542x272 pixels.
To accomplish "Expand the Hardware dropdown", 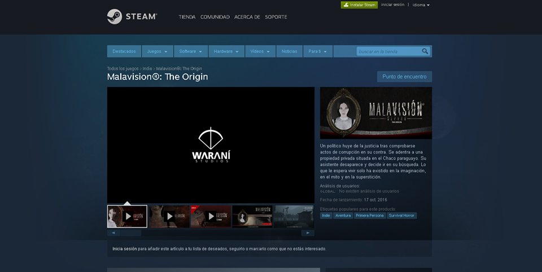I will tap(226, 51).
